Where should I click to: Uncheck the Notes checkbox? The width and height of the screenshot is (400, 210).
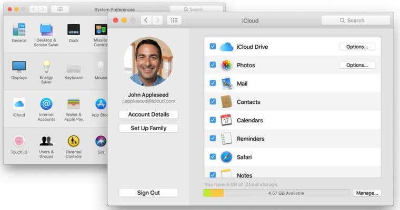coord(213,175)
